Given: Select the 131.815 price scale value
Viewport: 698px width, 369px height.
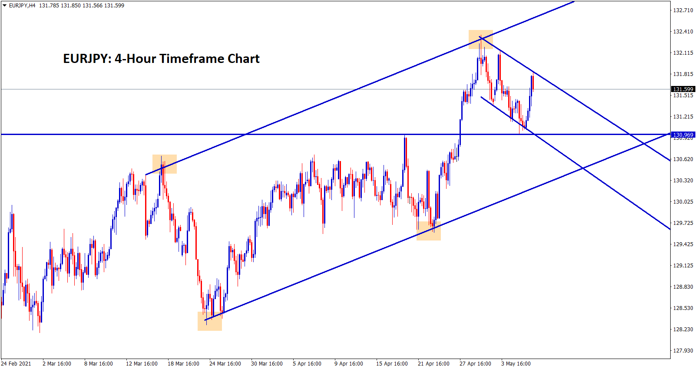Looking at the screenshot, I should (x=683, y=74).
